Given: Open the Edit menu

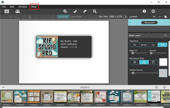Looking at the screenshot, I should (12, 7).
